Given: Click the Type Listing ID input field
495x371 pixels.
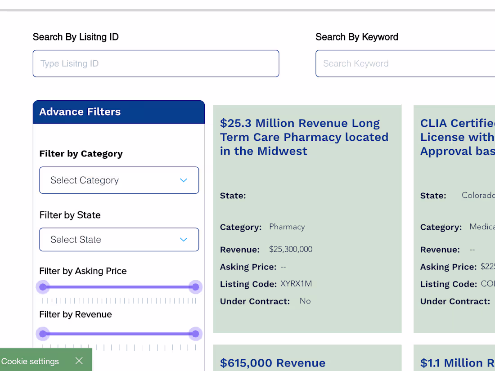Looking at the screenshot, I should point(156,63).
